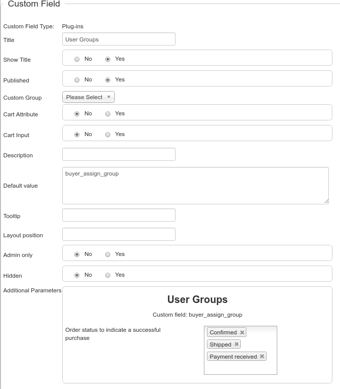
Task: Select No for Hidden option
Action: (x=77, y=275)
